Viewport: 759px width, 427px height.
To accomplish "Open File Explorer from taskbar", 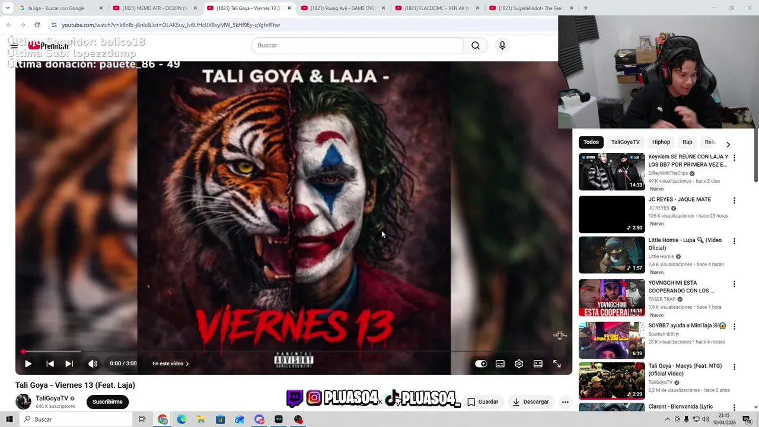I will tap(201, 419).
